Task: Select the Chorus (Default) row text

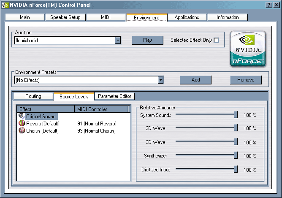Action: pyautogui.click(x=43, y=131)
